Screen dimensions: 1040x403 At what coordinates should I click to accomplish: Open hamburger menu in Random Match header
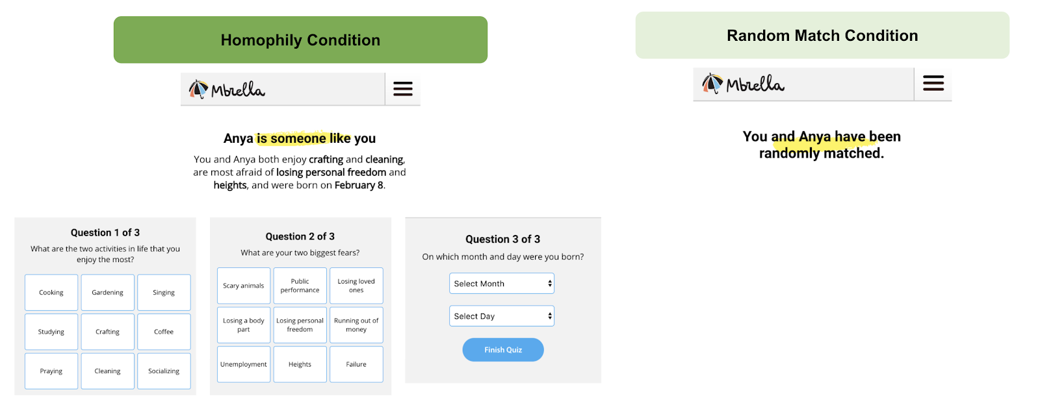coord(933,83)
